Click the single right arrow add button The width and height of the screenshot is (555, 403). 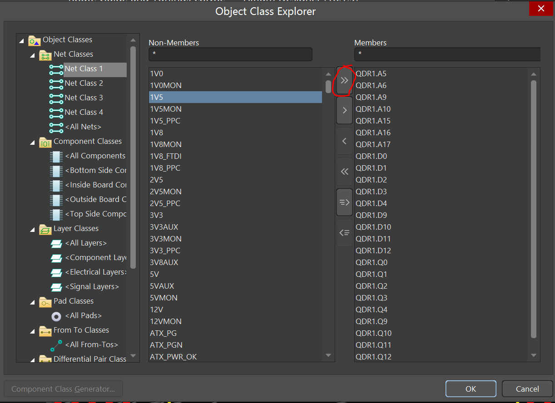click(x=344, y=110)
